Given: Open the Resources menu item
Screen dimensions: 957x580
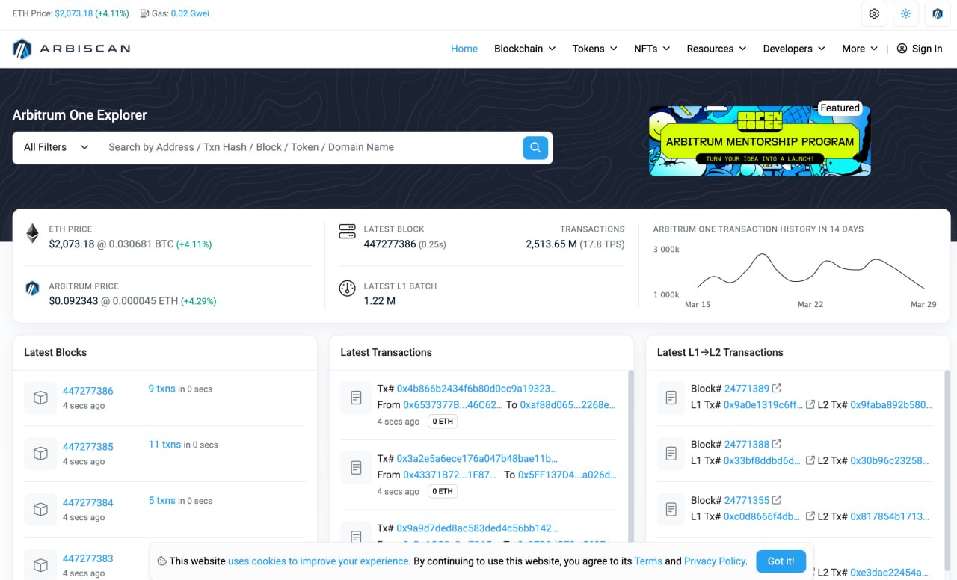Looking at the screenshot, I should point(716,49).
